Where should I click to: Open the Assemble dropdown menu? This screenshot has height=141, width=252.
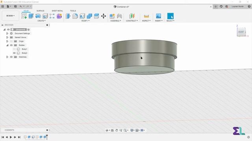pos(115,21)
